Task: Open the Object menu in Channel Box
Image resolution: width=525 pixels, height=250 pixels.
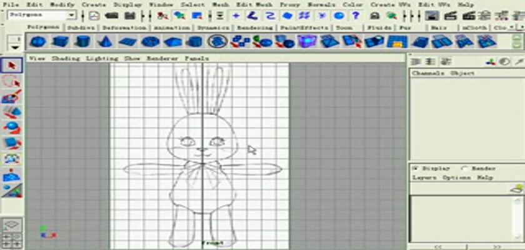Action: (462, 73)
